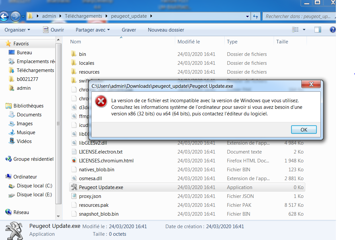355x240 pixels.
Task: Select LICENSES.chromium.html Firefox icon
Action: [74, 160]
